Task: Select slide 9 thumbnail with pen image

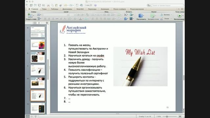Action: 38,70
